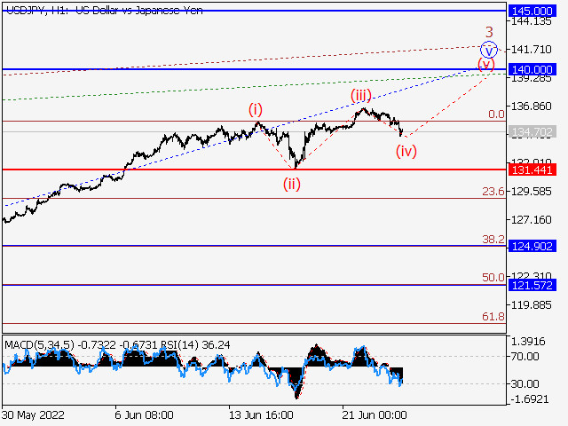This screenshot has width=568, height=426.
Task: Click the 127.160 price axis value
Action: 531,219
